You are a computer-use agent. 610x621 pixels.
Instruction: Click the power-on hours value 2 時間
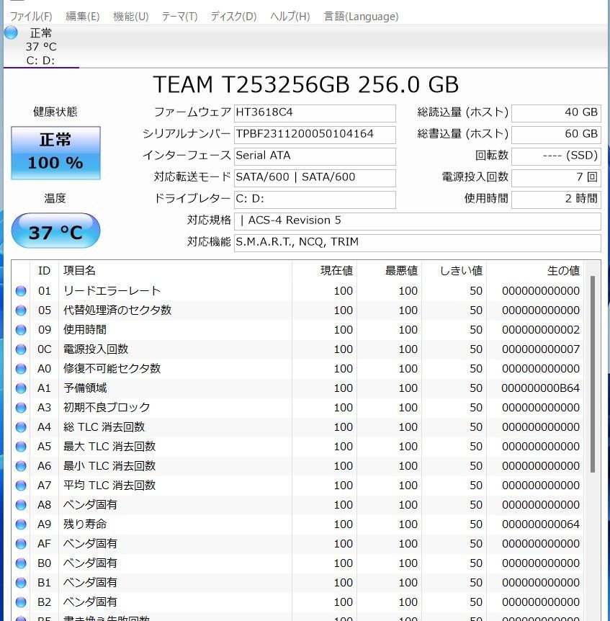[556, 200]
